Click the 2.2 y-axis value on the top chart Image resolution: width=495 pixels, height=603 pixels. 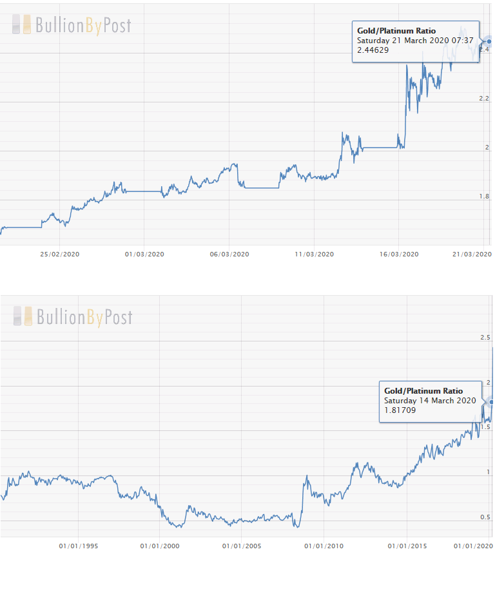pyautogui.click(x=484, y=99)
